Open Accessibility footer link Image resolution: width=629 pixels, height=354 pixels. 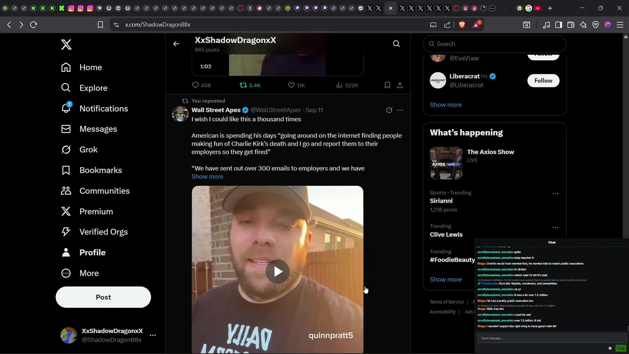pos(443,312)
